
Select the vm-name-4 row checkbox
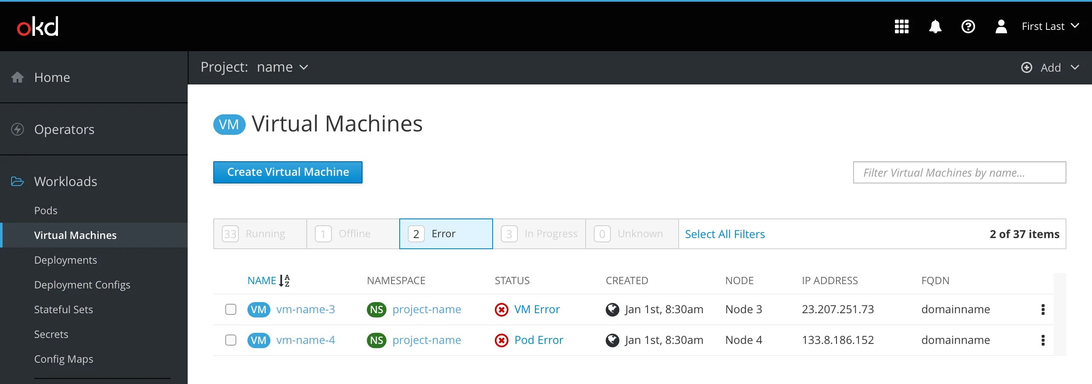pyautogui.click(x=231, y=340)
